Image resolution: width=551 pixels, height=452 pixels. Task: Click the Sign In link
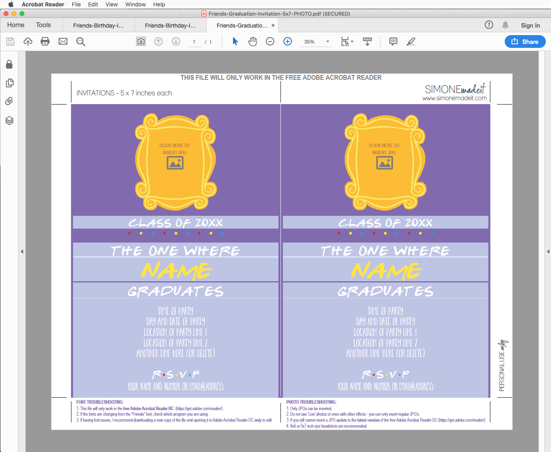coord(530,25)
